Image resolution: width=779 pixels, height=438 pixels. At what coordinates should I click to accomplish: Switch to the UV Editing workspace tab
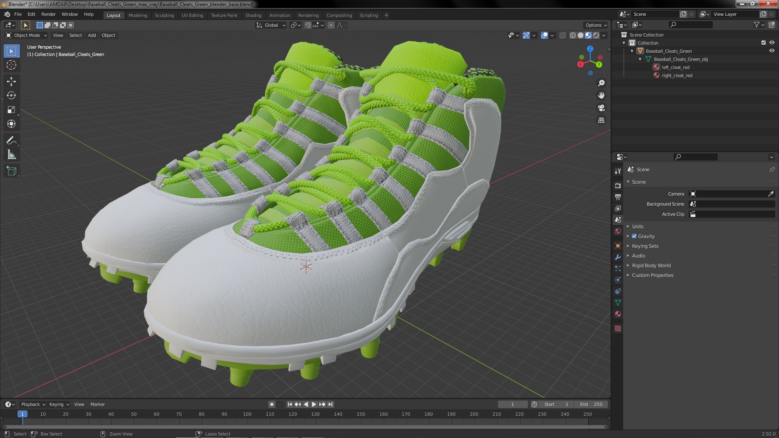(192, 15)
